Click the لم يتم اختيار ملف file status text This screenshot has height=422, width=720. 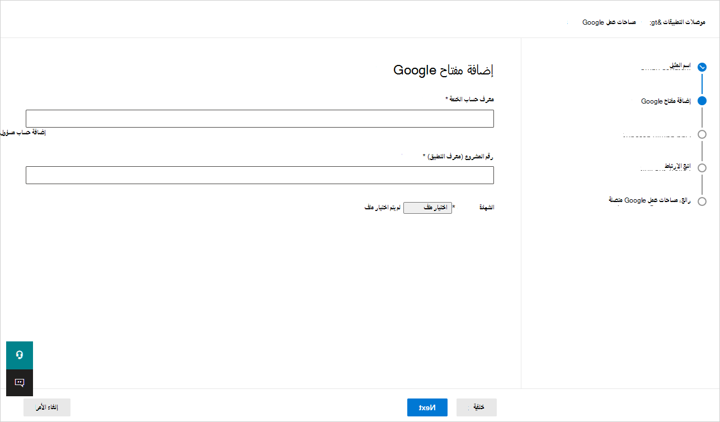[383, 208]
